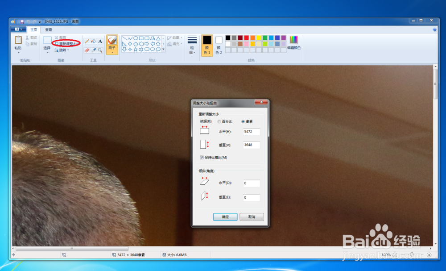Select the Pencil tool
This screenshot has height=271, width=446.
[x=87, y=41]
